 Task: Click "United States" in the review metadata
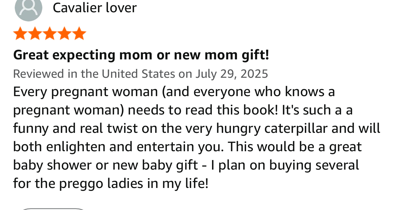pyautogui.click(x=138, y=74)
